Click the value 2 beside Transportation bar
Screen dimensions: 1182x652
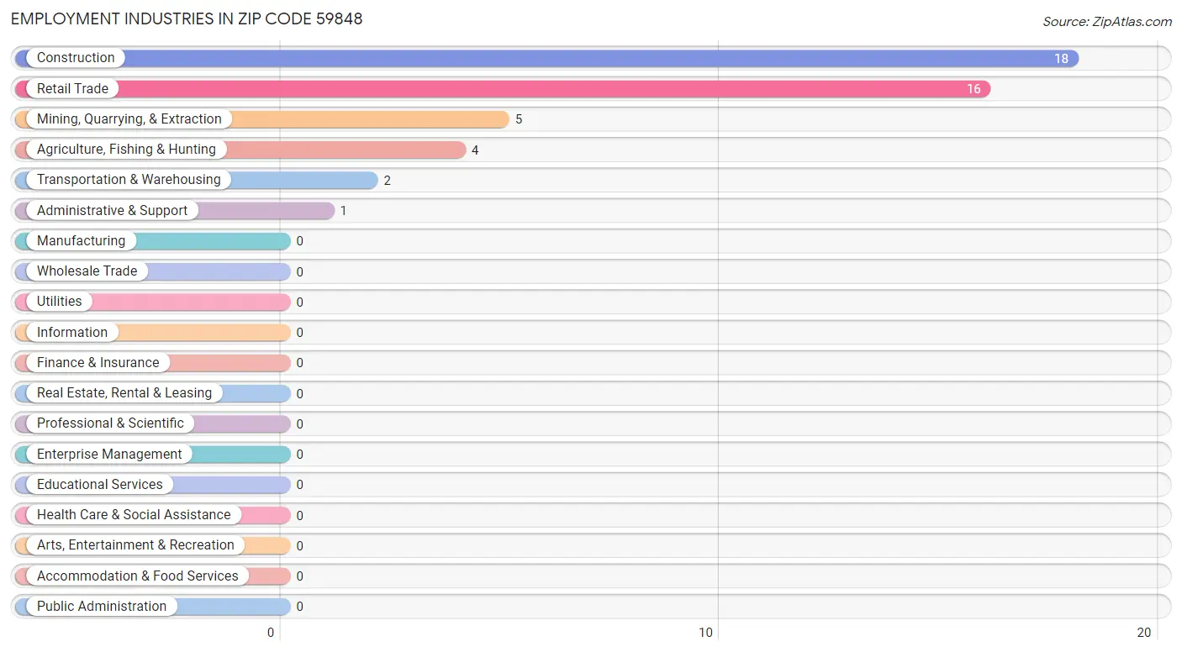[x=388, y=181]
